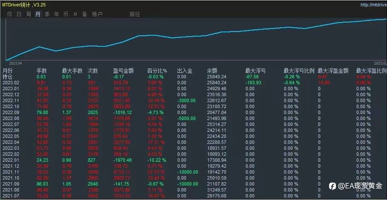
Task: Click -10000.00 withdrawal in 2021.11 row
Action: 188,172
